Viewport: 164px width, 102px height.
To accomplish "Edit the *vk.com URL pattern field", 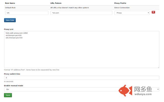I will coord(81,13).
